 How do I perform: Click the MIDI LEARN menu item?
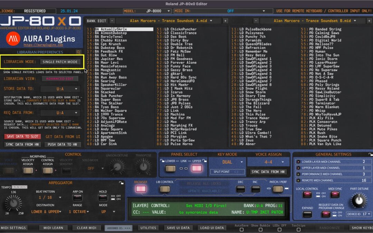(x=53, y=227)
